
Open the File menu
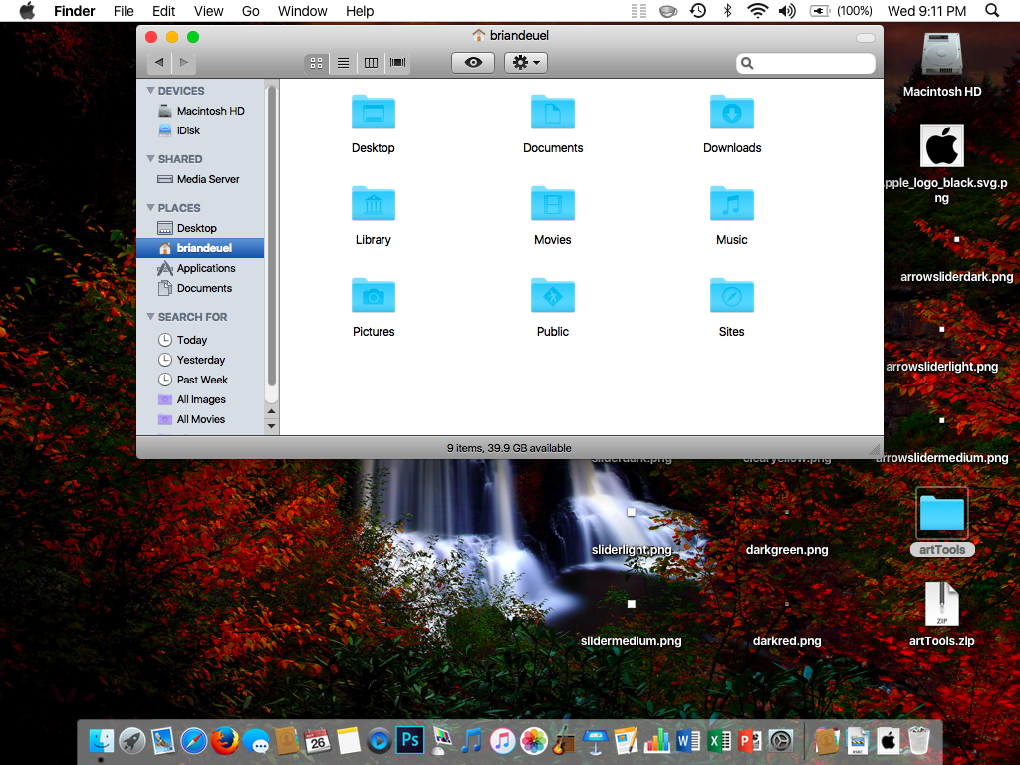123,11
